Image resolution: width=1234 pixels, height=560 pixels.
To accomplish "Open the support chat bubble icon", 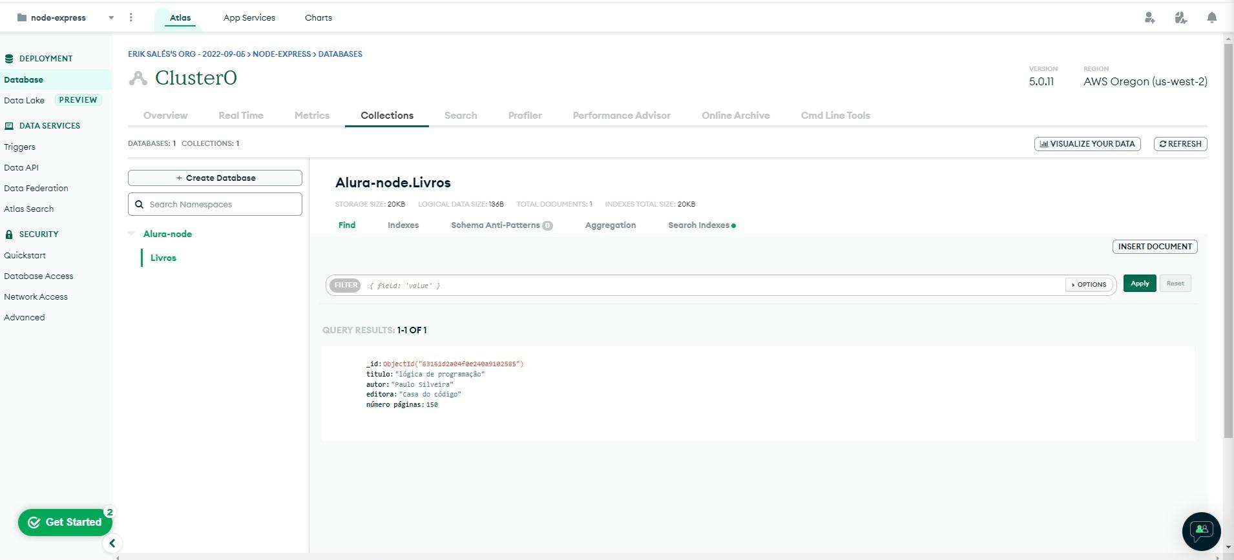I will 1201,531.
